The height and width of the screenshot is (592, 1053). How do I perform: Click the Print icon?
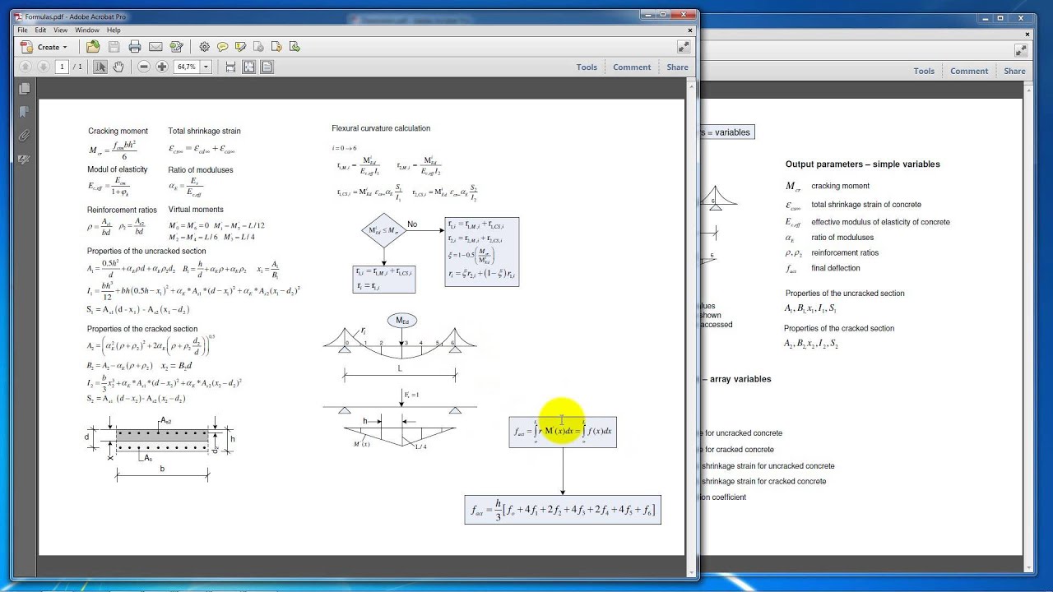tap(135, 47)
